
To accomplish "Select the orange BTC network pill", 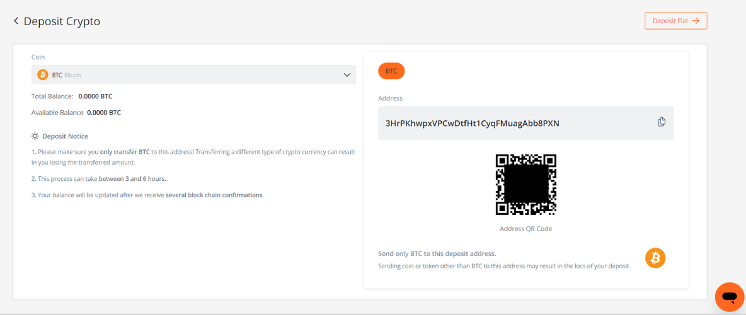I will pyautogui.click(x=391, y=71).
